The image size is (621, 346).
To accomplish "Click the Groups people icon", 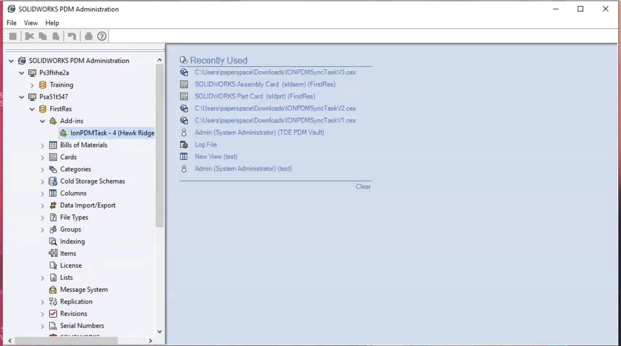I will 53,229.
